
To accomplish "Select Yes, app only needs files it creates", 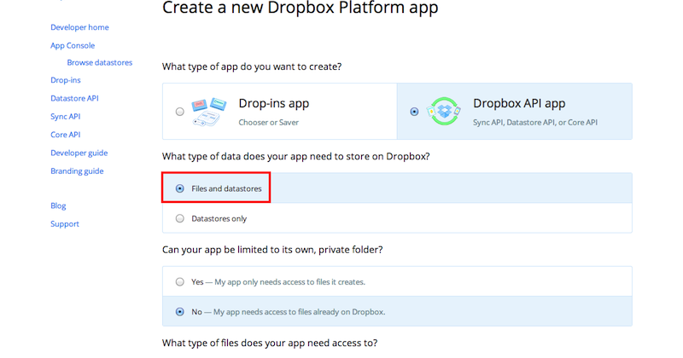I will (180, 282).
